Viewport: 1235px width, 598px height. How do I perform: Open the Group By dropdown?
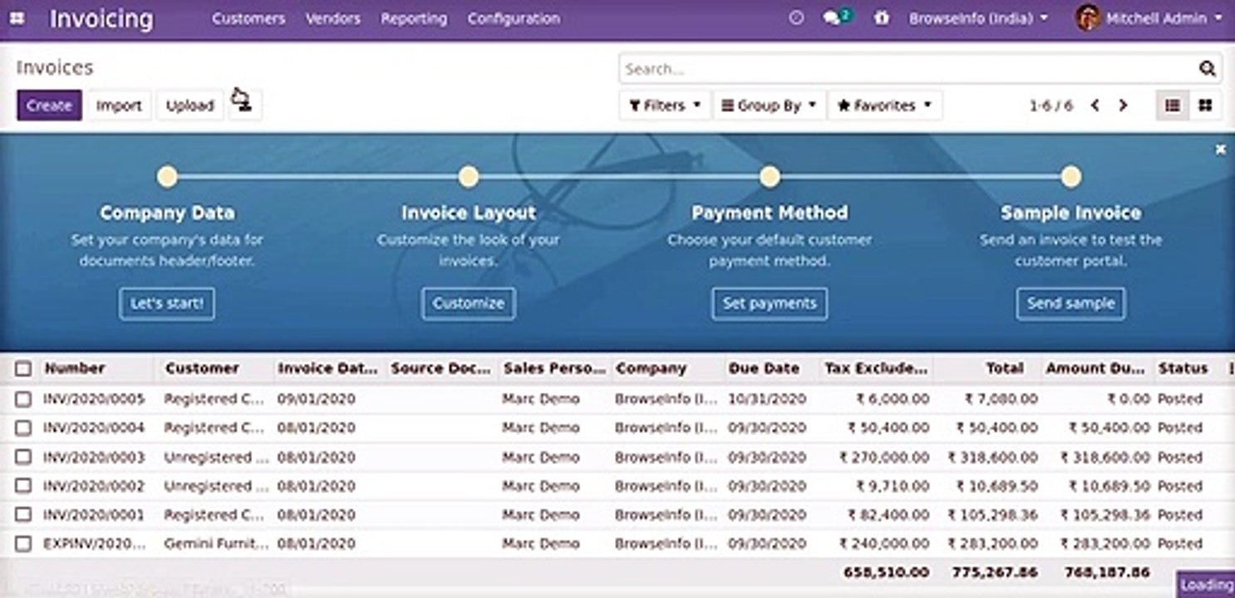(x=770, y=105)
